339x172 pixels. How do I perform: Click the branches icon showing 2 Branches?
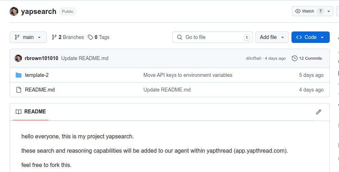pyautogui.click(x=54, y=37)
